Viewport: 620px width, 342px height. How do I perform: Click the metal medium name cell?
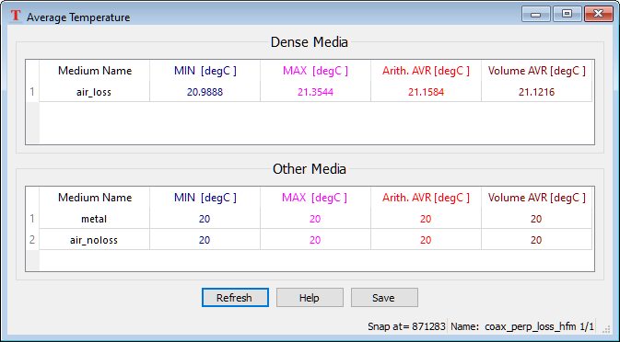pyautogui.click(x=94, y=219)
